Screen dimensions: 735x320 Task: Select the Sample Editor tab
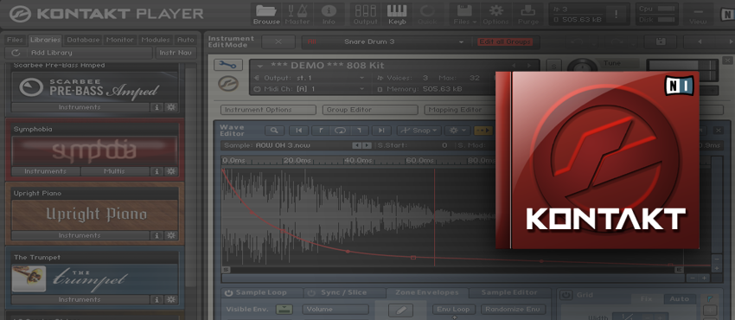(509, 293)
